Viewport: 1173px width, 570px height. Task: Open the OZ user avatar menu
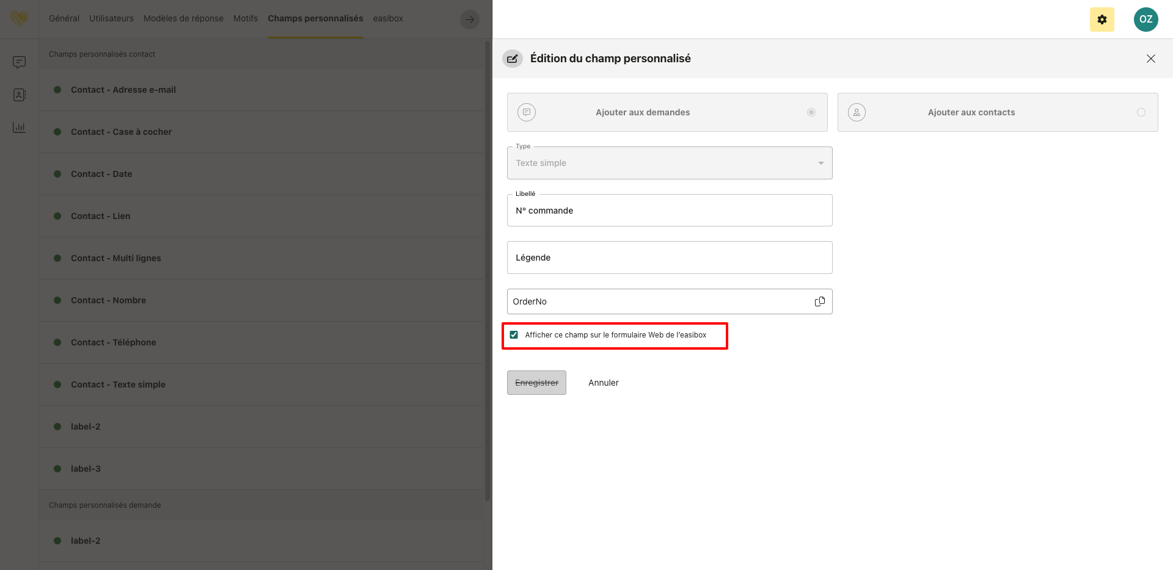pos(1146,20)
